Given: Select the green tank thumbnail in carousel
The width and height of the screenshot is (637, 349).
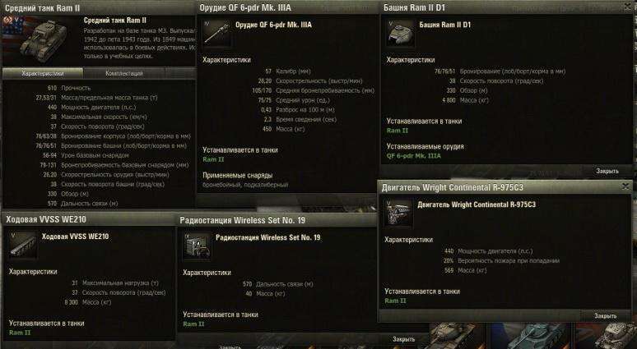Looking at the screenshot, I should tap(530, 336).
